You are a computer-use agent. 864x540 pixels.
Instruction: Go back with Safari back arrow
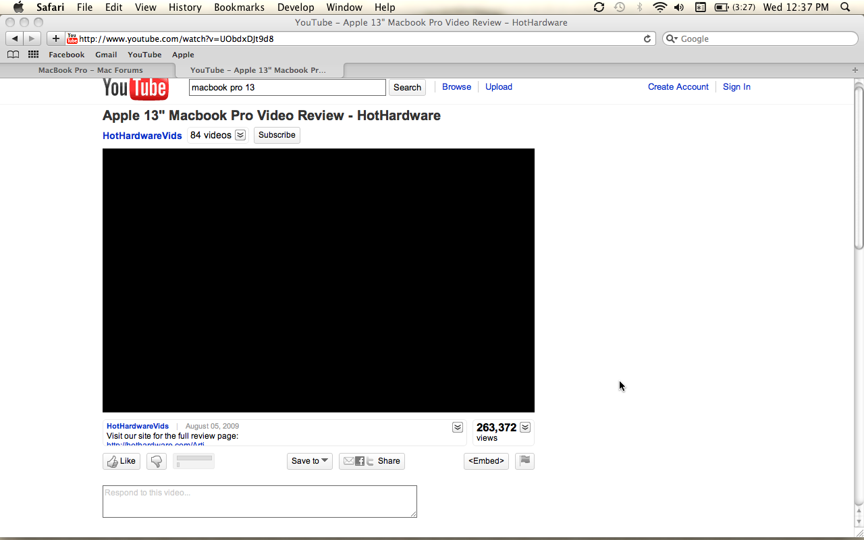click(x=15, y=38)
